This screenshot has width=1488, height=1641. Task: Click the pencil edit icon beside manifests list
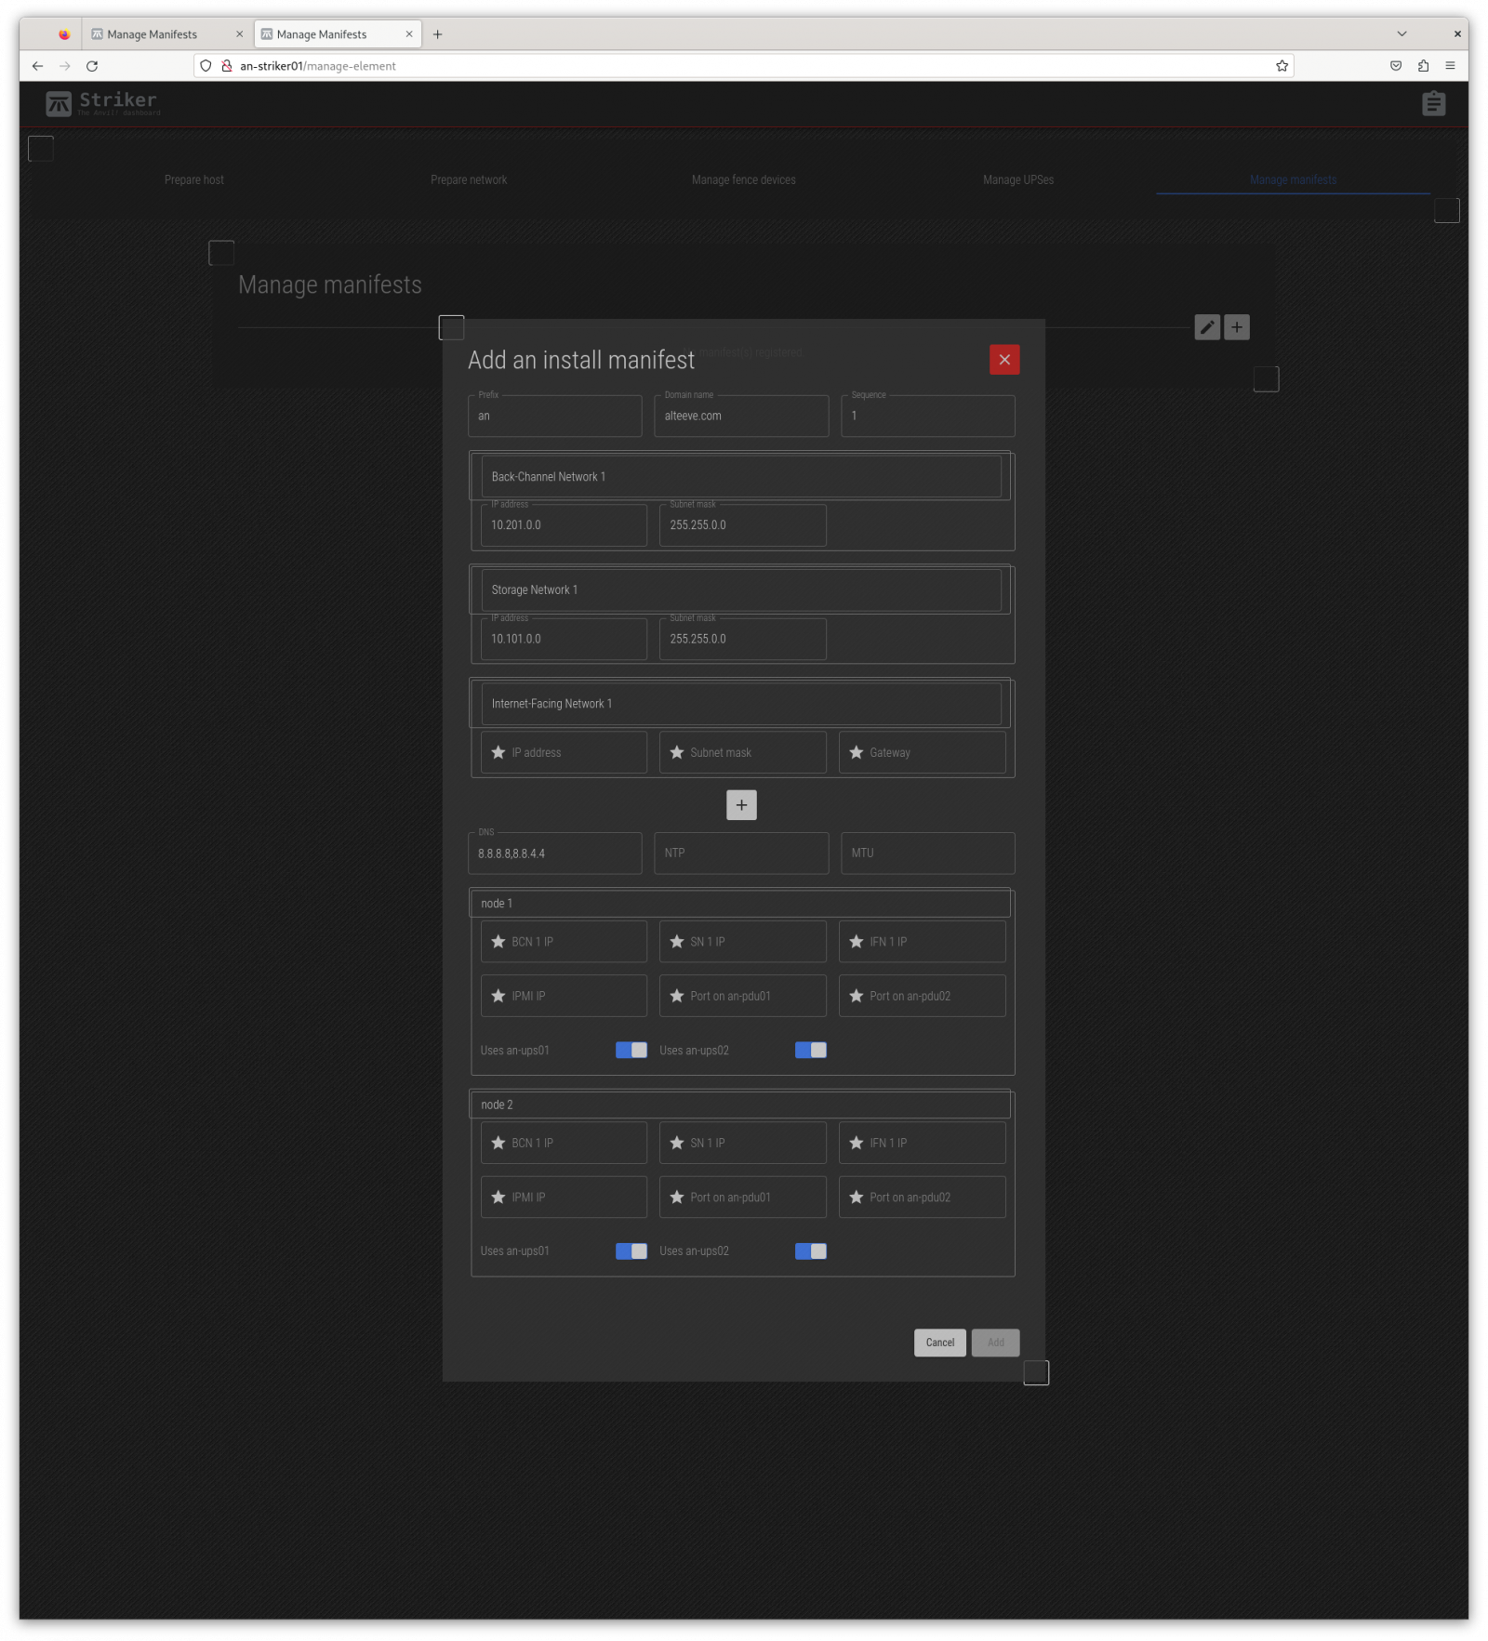click(x=1207, y=327)
